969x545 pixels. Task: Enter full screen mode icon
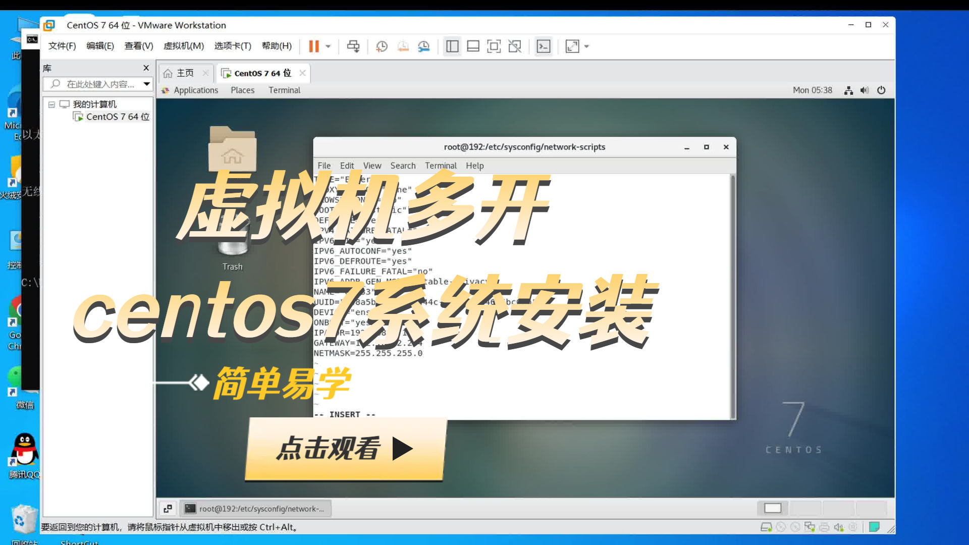(x=494, y=46)
